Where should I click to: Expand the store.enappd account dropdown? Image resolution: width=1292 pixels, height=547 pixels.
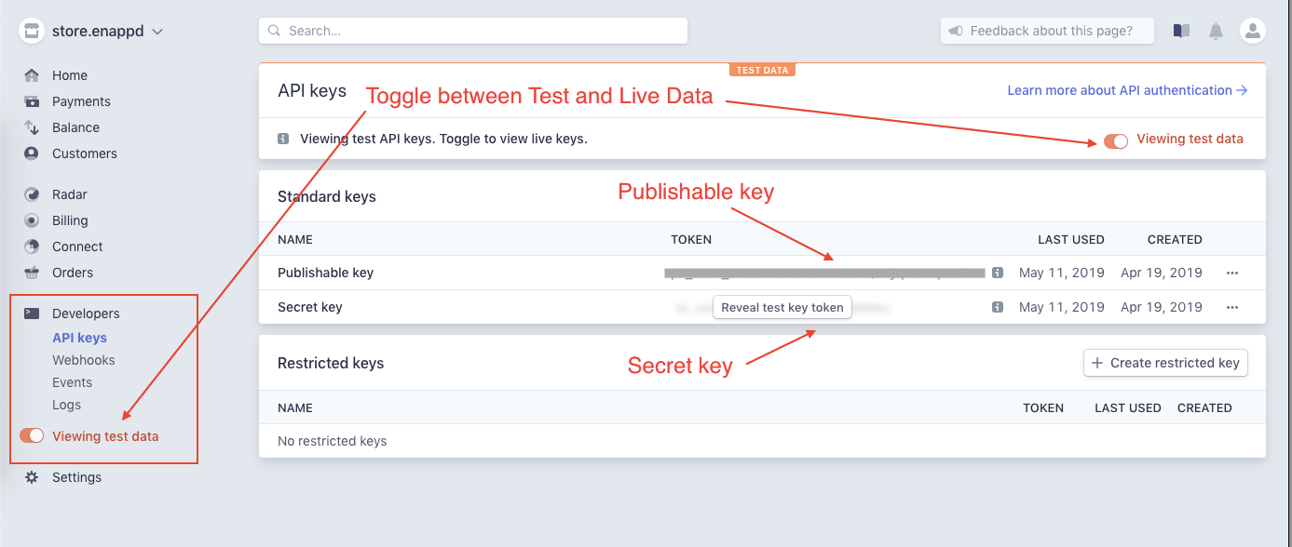click(157, 32)
